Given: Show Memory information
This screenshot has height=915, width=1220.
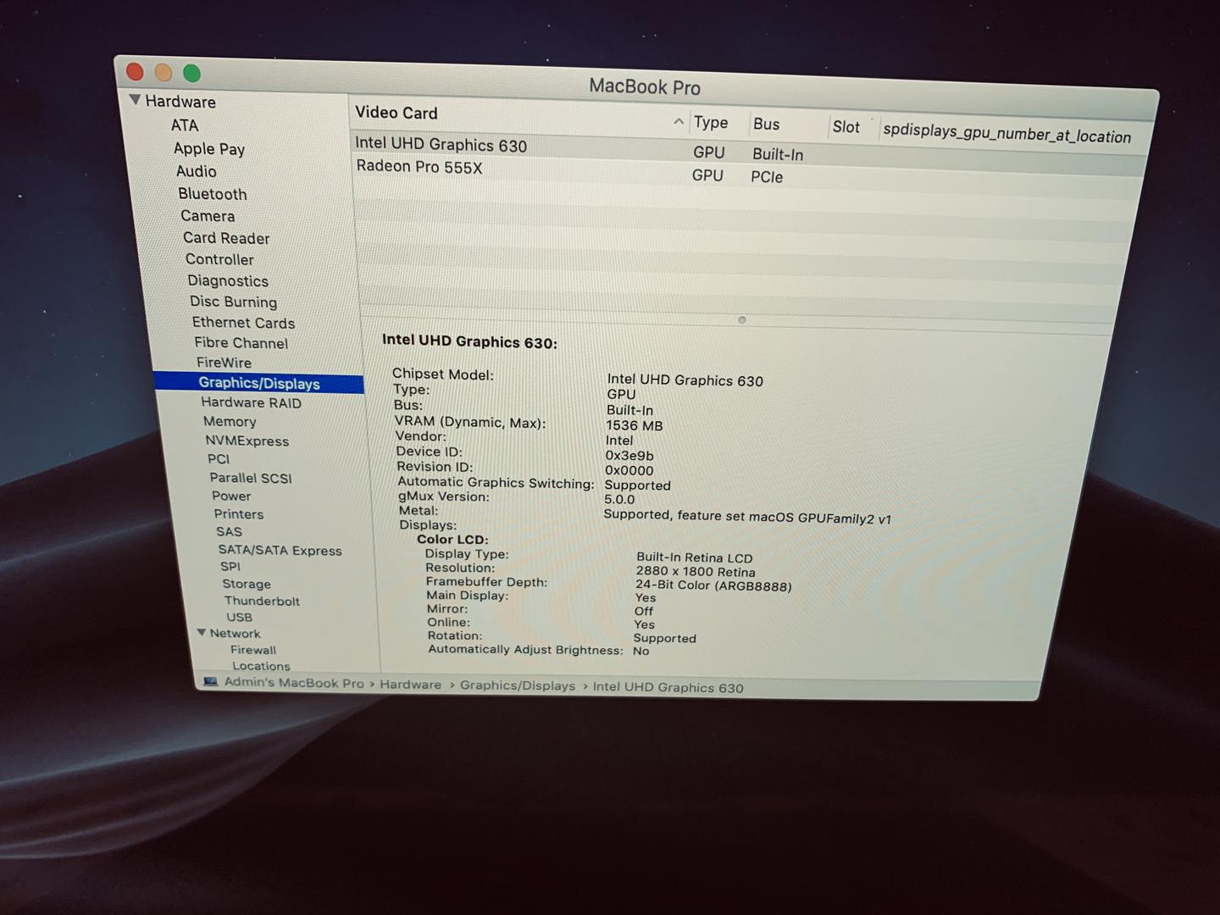Looking at the screenshot, I should click(230, 421).
